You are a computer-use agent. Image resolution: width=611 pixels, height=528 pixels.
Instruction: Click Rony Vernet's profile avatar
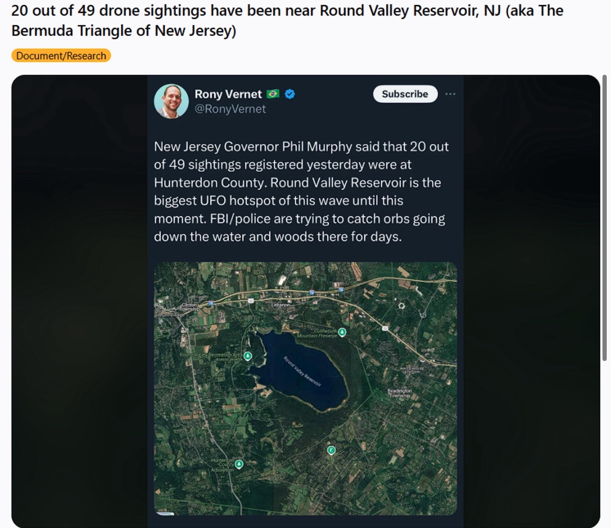(171, 101)
